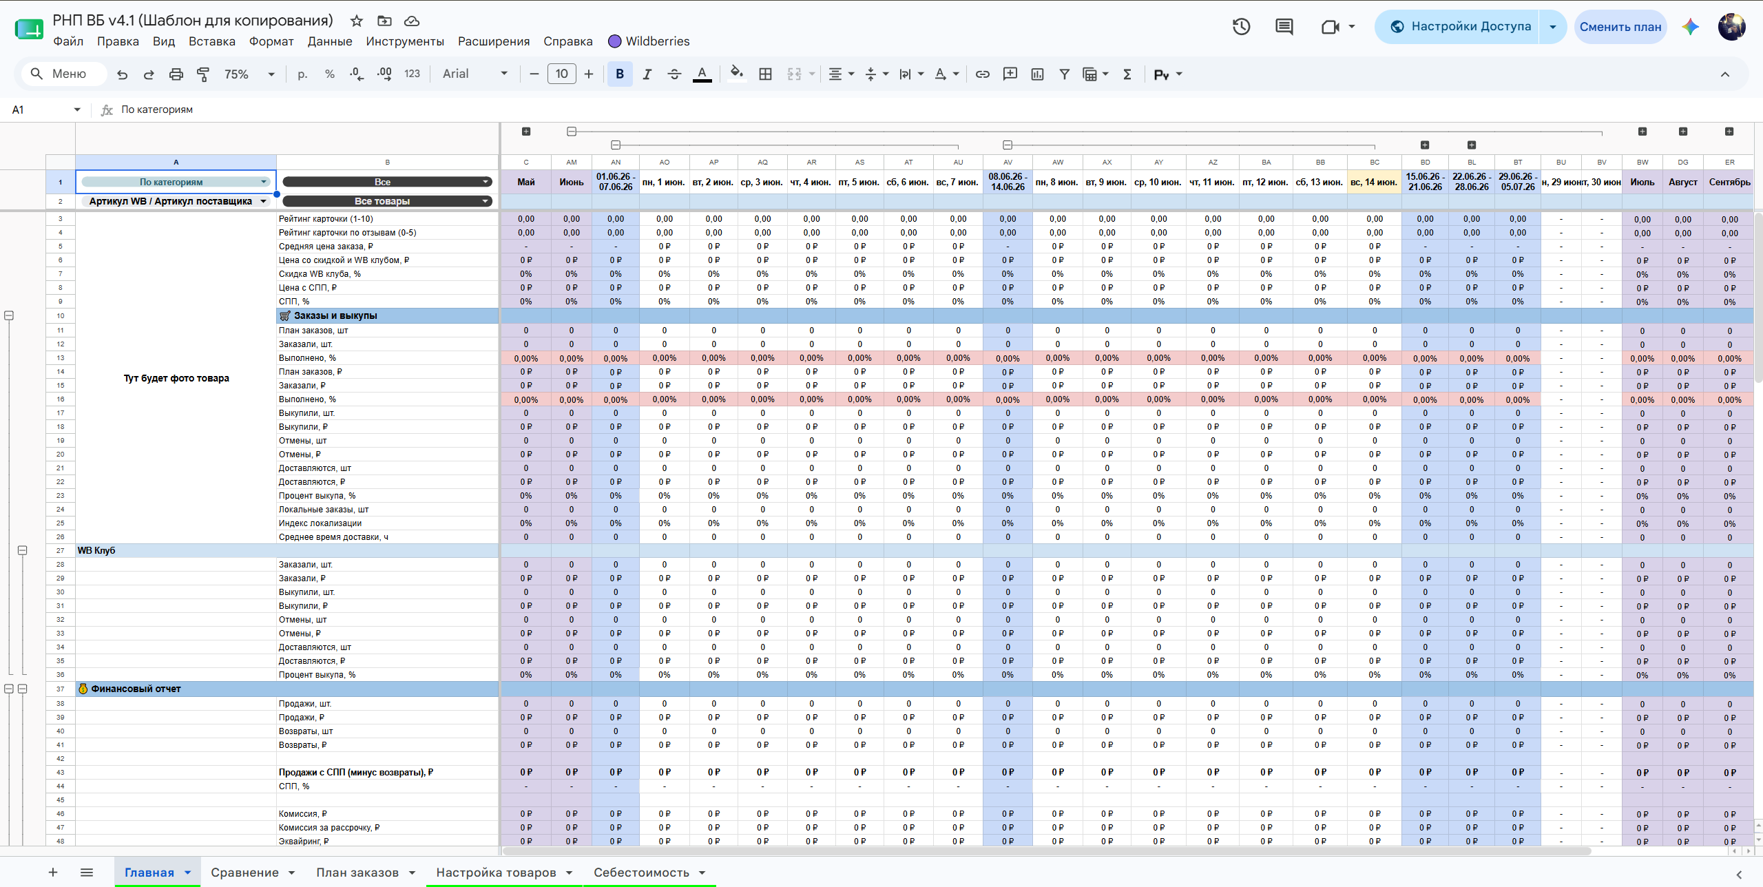Click the Настройки Доступа button
The image size is (1763, 887).
pyautogui.click(x=1457, y=27)
